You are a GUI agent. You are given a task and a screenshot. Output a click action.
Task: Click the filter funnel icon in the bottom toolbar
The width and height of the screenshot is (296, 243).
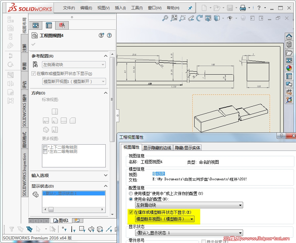[x=12, y=229]
